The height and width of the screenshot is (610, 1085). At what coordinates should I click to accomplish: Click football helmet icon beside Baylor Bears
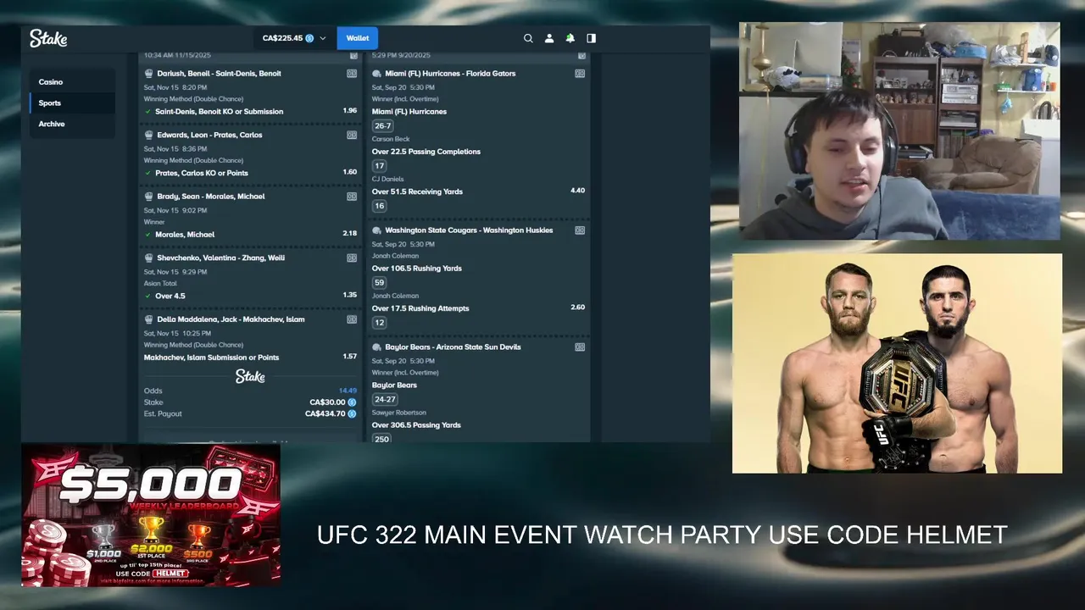[376, 347]
